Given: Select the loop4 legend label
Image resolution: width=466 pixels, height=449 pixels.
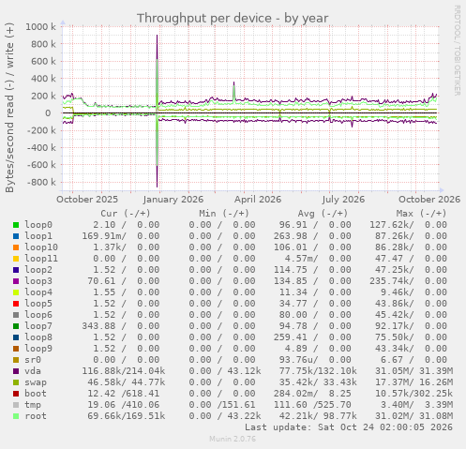Looking at the screenshot, I should (38, 292).
